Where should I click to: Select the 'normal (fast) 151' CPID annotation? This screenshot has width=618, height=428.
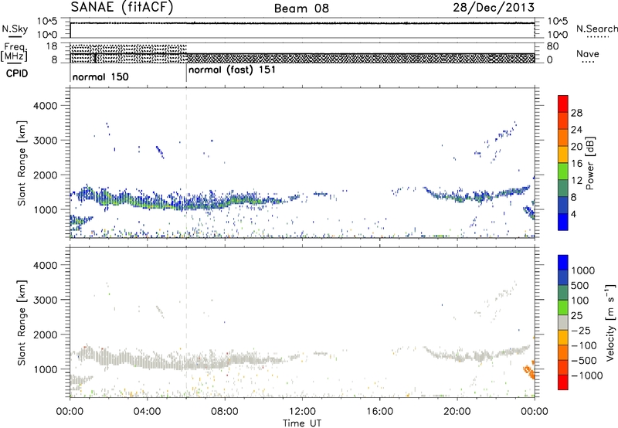click(x=232, y=70)
